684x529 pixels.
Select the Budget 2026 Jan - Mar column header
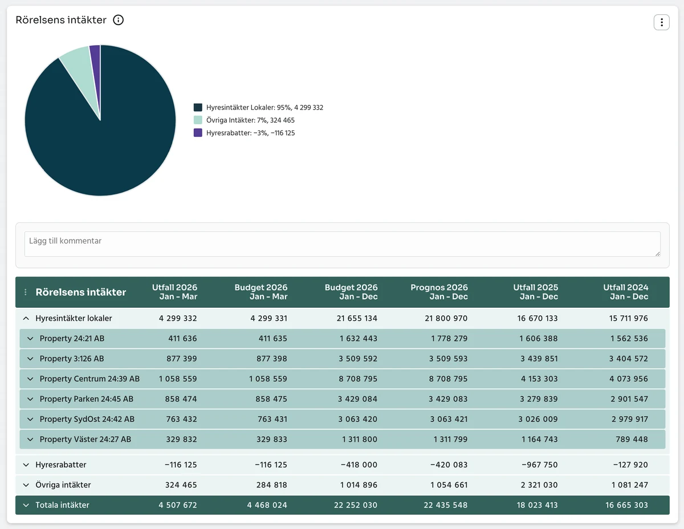261,292
